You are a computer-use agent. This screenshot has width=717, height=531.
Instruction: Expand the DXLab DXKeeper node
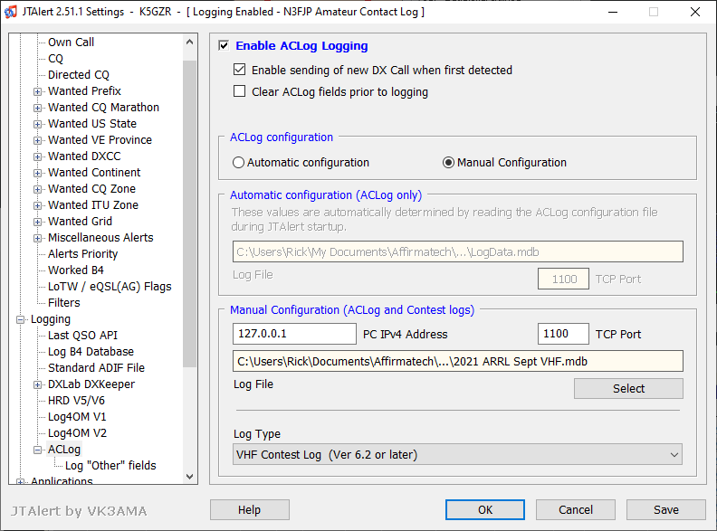point(37,384)
